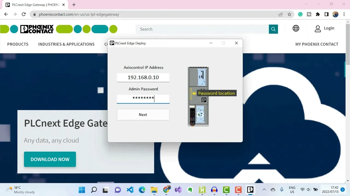Open INDUSTRIES & APPLICATIONS menu
The width and height of the screenshot is (350, 196).
[x=66, y=44]
